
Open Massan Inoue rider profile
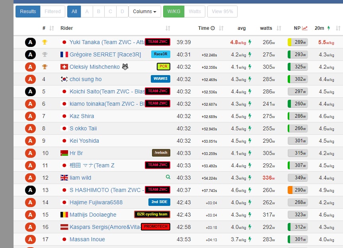[87, 239]
